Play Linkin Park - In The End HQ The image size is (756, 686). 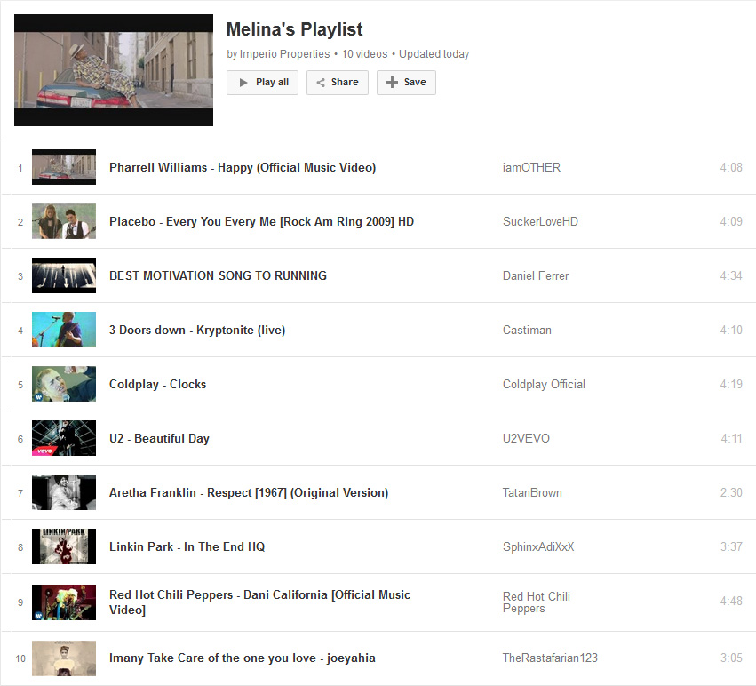(x=187, y=546)
